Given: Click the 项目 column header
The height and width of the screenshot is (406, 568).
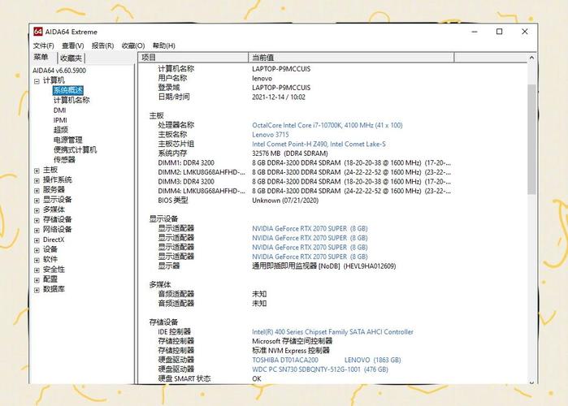Looking at the screenshot, I should click(x=193, y=58).
